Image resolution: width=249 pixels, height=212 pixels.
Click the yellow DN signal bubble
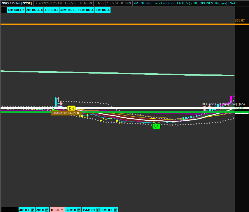(x=71, y=108)
